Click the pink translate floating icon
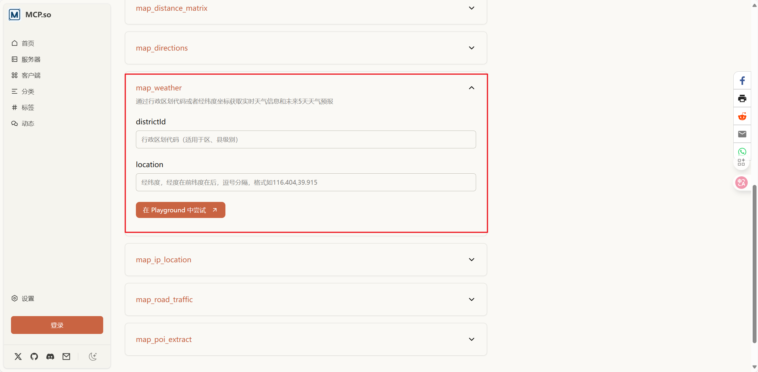This screenshot has height=372, width=758. click(x=741, y=182)
